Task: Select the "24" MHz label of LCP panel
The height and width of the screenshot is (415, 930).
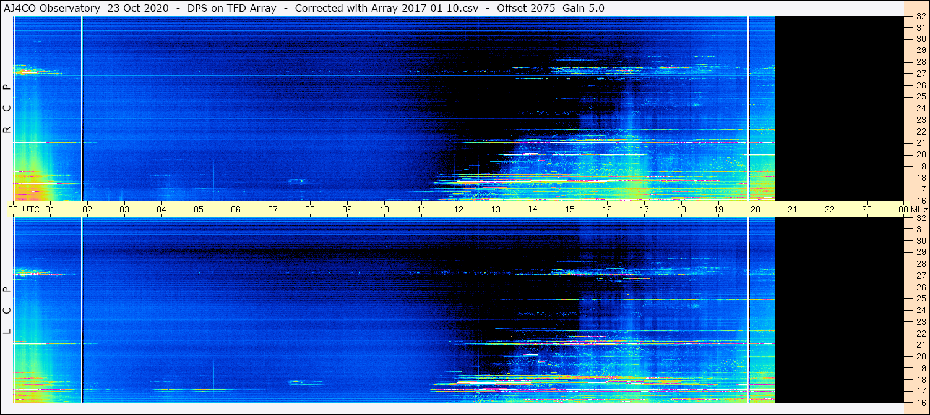Action: tap(920, 310)
